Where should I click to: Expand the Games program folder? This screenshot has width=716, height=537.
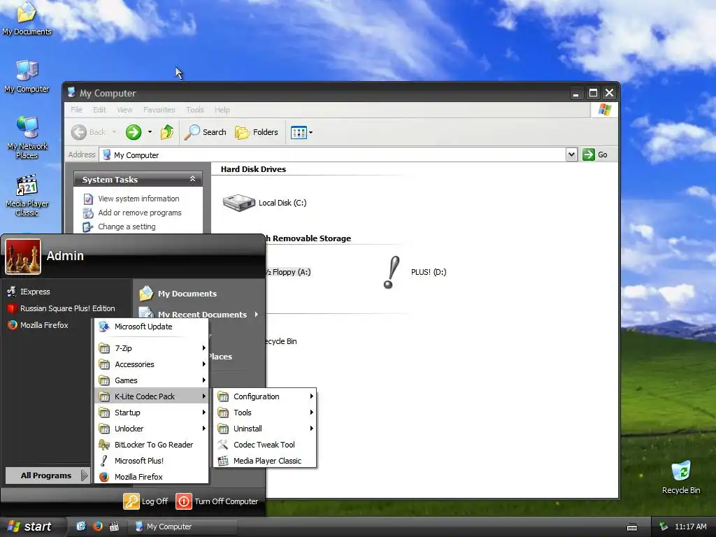[151, 380]
